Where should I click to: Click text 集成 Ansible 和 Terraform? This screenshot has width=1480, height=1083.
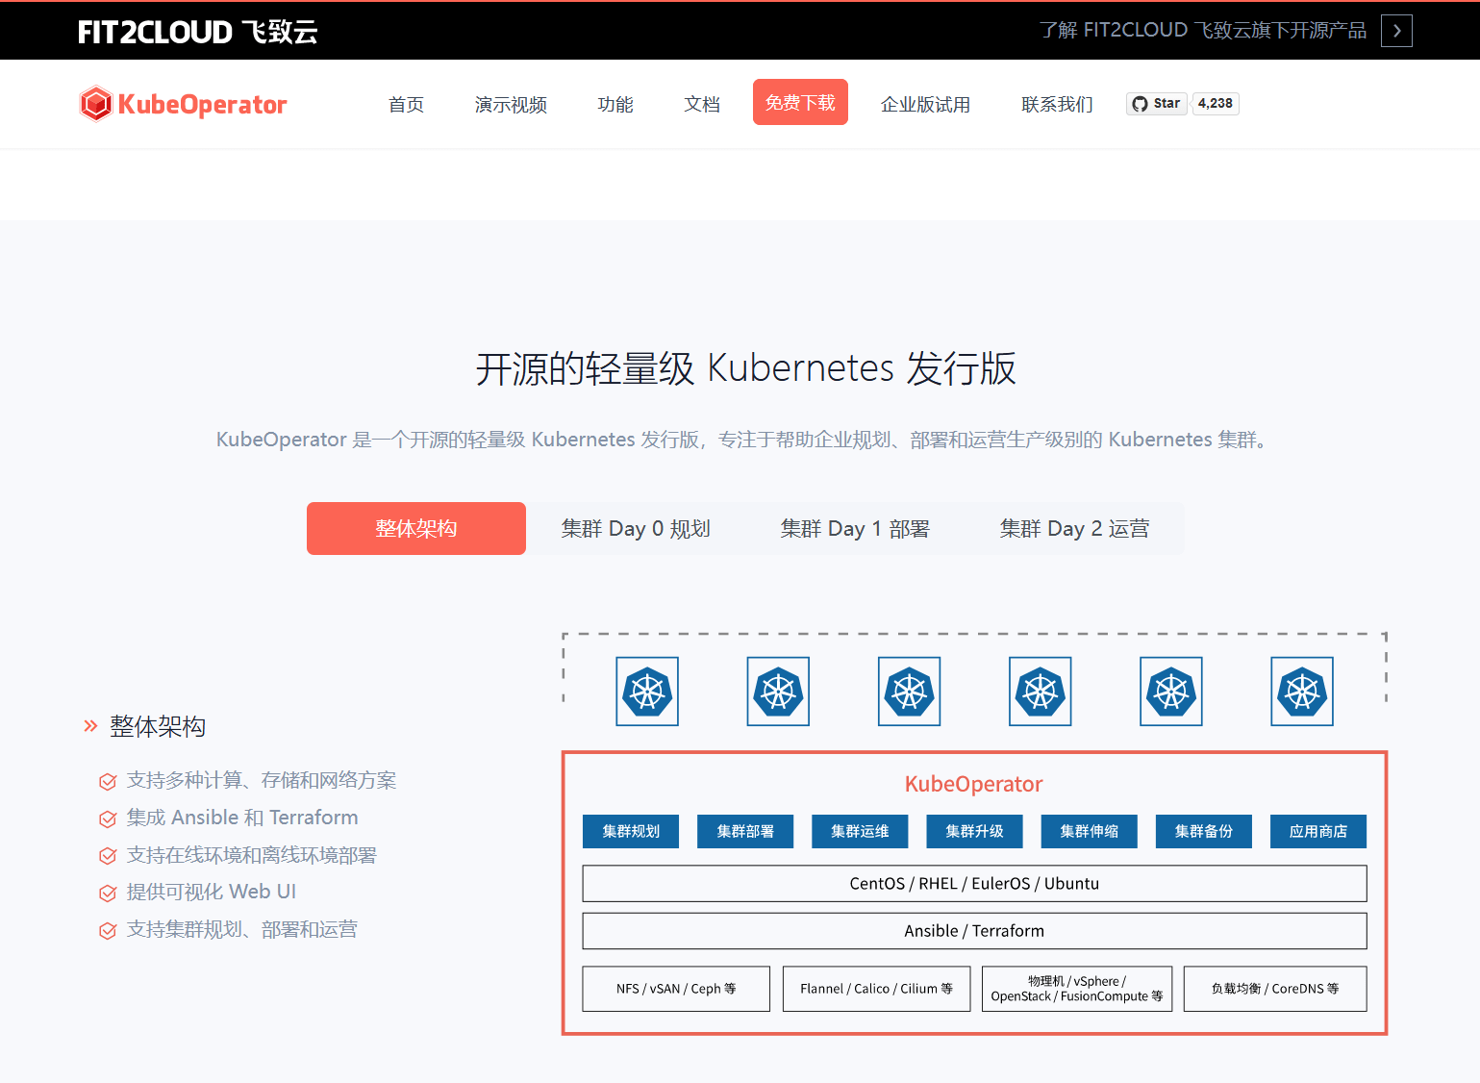tap(242, 818)
